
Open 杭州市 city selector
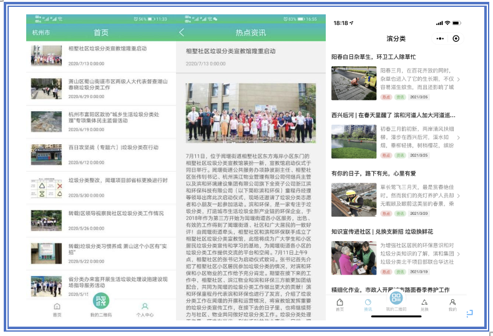click(41, 32)
